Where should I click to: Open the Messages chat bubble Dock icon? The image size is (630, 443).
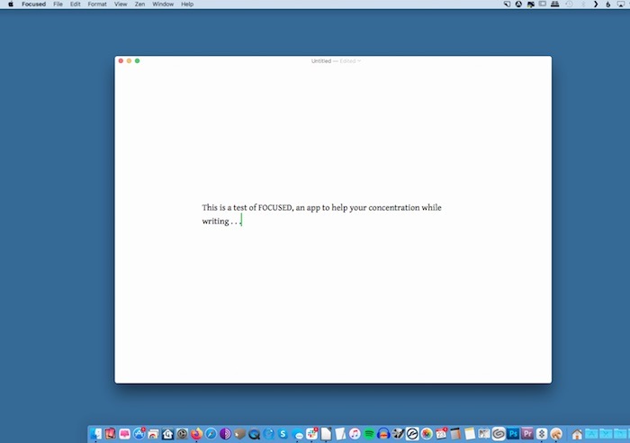pos(297,434)
